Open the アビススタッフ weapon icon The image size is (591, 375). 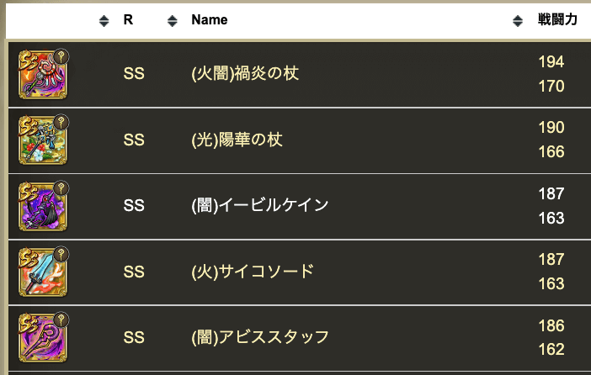[43, 338]
